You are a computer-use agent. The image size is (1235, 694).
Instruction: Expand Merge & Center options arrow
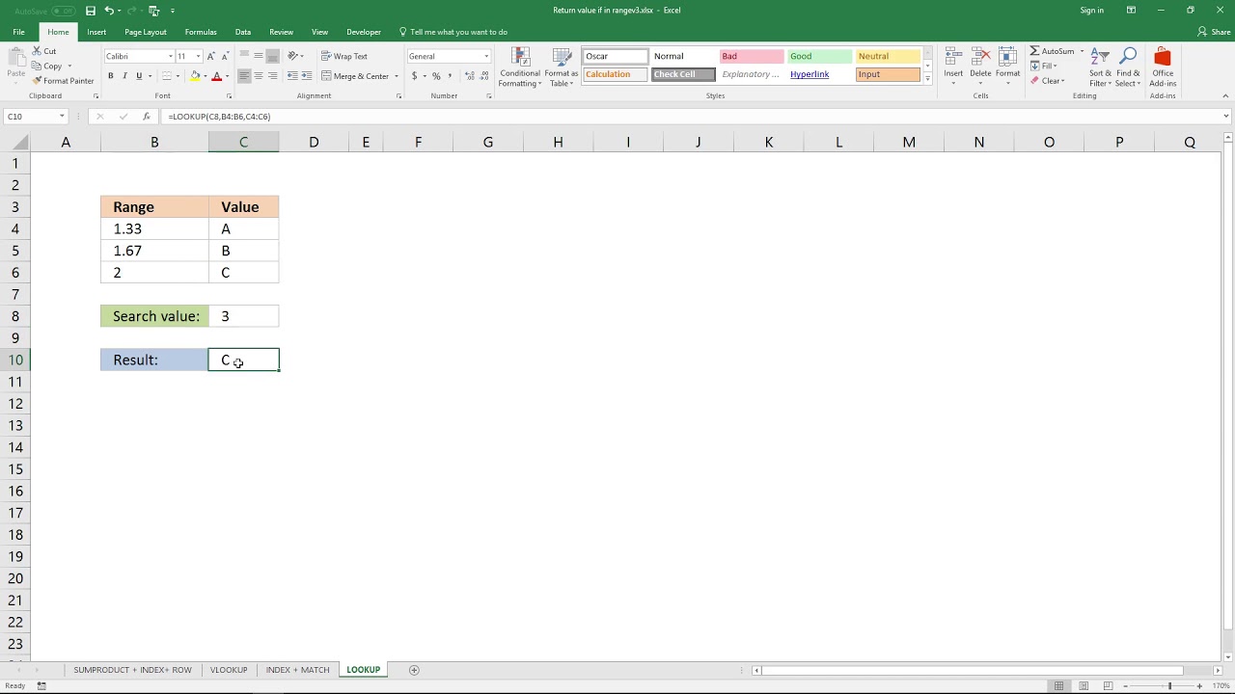(x=396, y=76)
